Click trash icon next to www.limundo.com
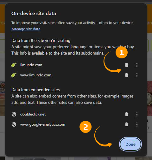This screenshot has height=160, width=152. 127,75
